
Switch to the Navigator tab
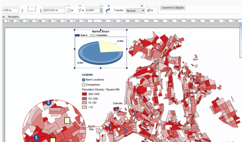13,17
